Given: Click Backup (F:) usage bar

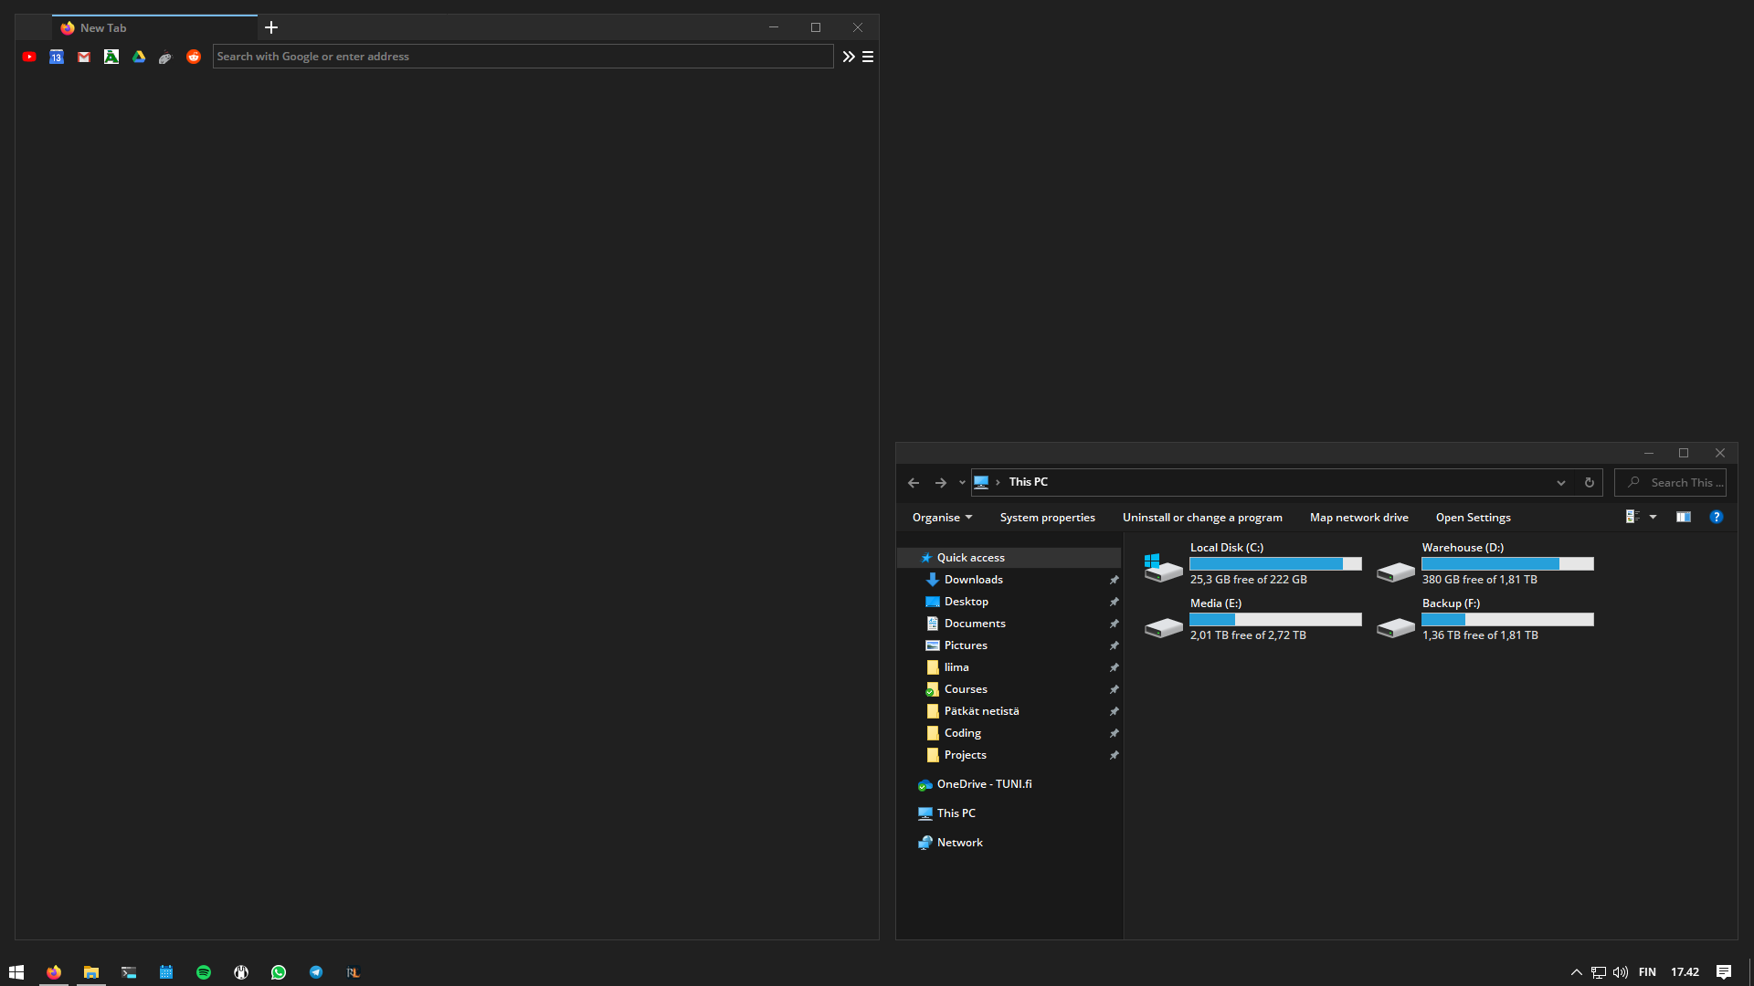Looking at the screenshot, I should (1507, 620).
